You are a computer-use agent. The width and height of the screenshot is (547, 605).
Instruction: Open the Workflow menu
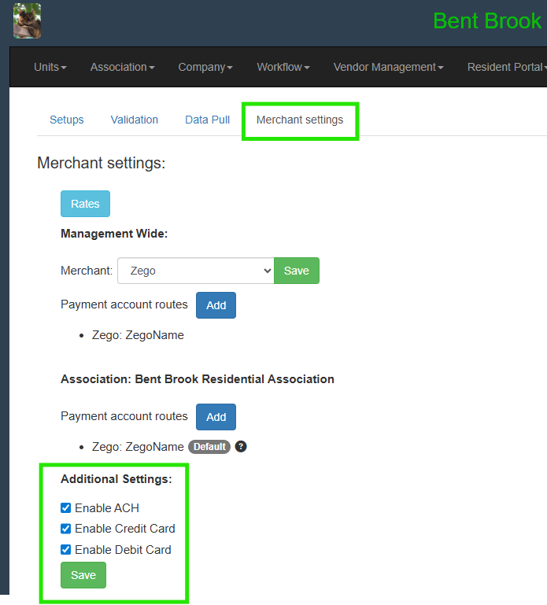(283, 68)
